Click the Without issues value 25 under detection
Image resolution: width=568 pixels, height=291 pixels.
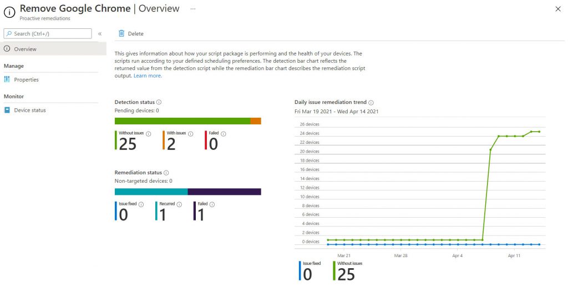pos(128,144)
